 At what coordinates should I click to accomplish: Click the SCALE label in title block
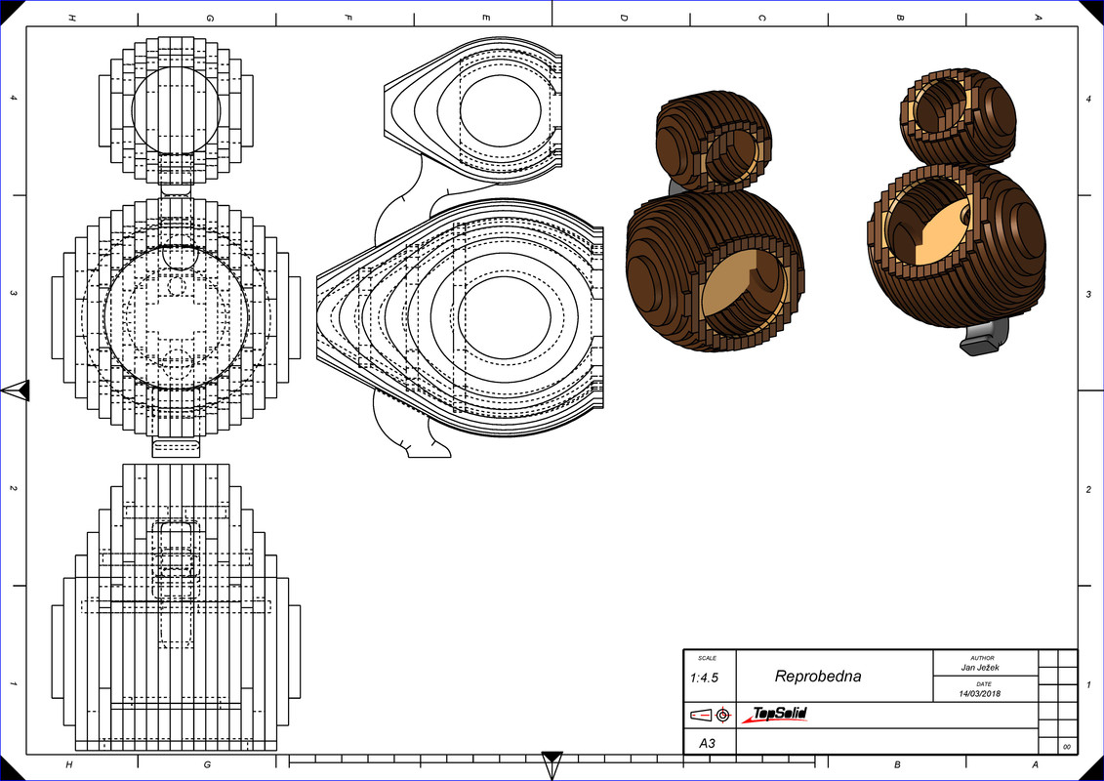point(707,658)
